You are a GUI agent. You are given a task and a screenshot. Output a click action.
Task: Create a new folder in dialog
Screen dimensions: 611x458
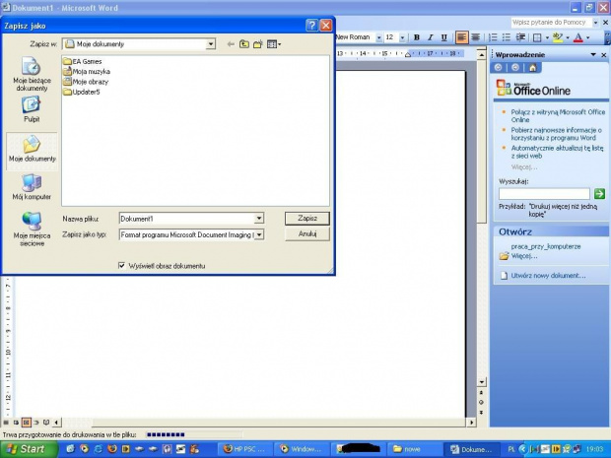pyautogui.click(x=257, y=44)
